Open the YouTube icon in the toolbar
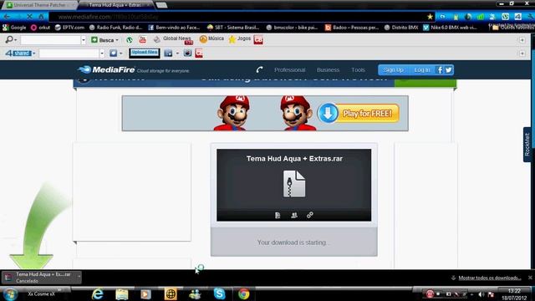Image resolution: width=535 pixels, height=301 pixels. coord(143,40)
